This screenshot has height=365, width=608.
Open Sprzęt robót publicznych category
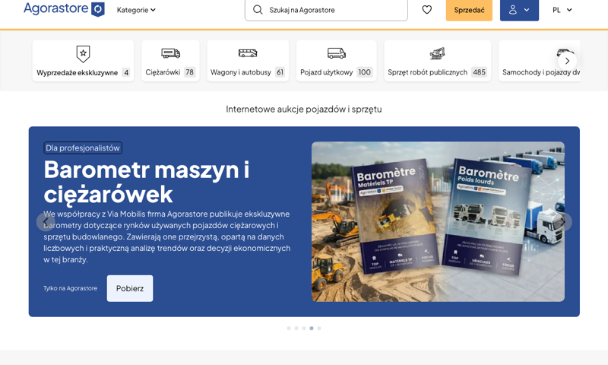(x=438, y=61)
